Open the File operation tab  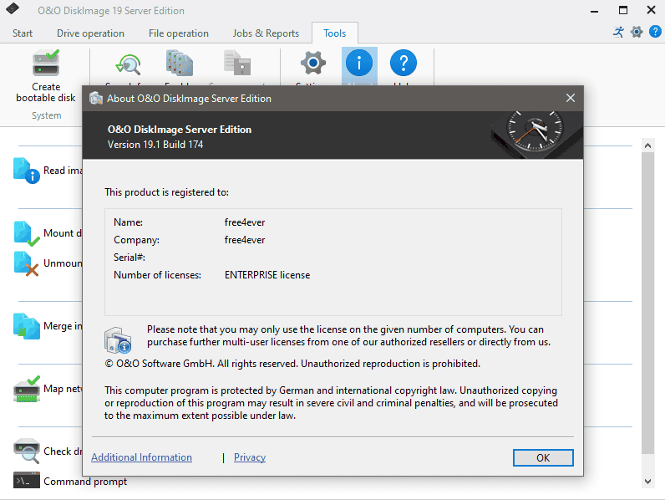point(179,33)
